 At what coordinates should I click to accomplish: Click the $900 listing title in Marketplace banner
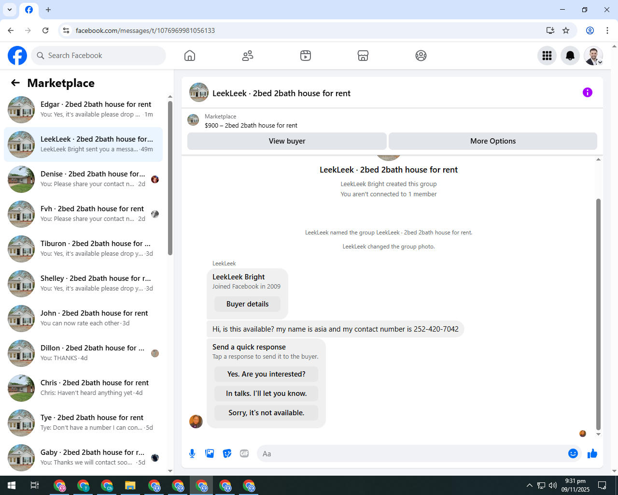click(251, 126)
